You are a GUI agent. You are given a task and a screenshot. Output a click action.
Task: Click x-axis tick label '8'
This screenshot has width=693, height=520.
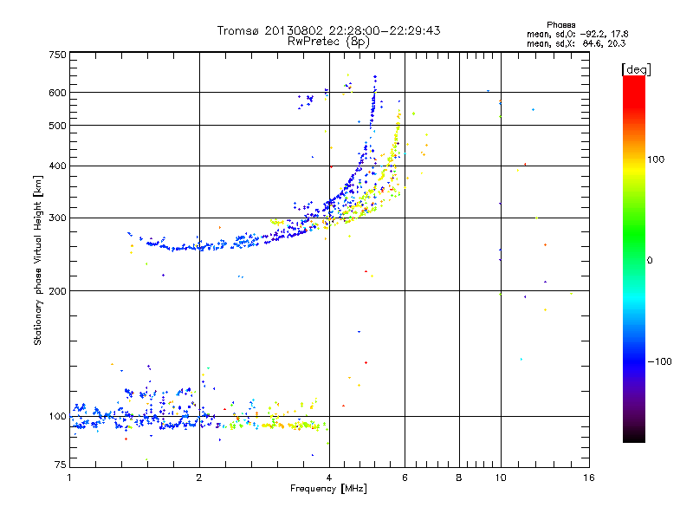pos(459,478)
